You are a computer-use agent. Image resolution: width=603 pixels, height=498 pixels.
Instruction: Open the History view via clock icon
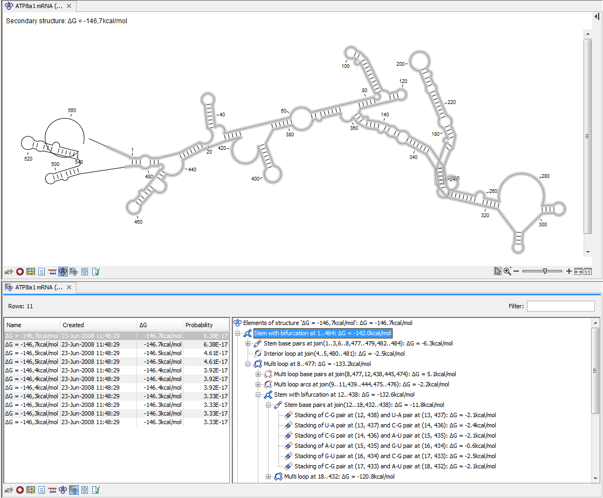[x=85, y=272]
